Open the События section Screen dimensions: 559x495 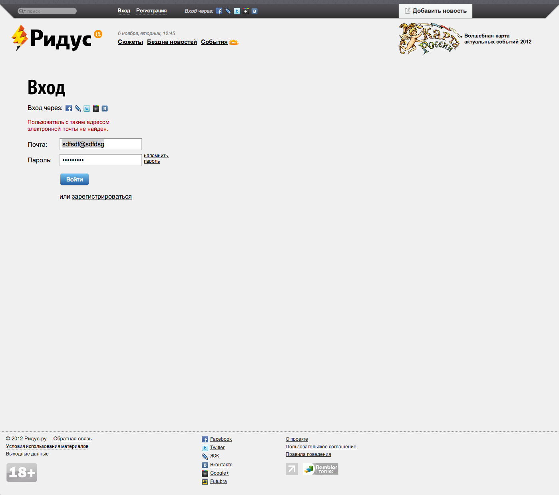point(214,42)
